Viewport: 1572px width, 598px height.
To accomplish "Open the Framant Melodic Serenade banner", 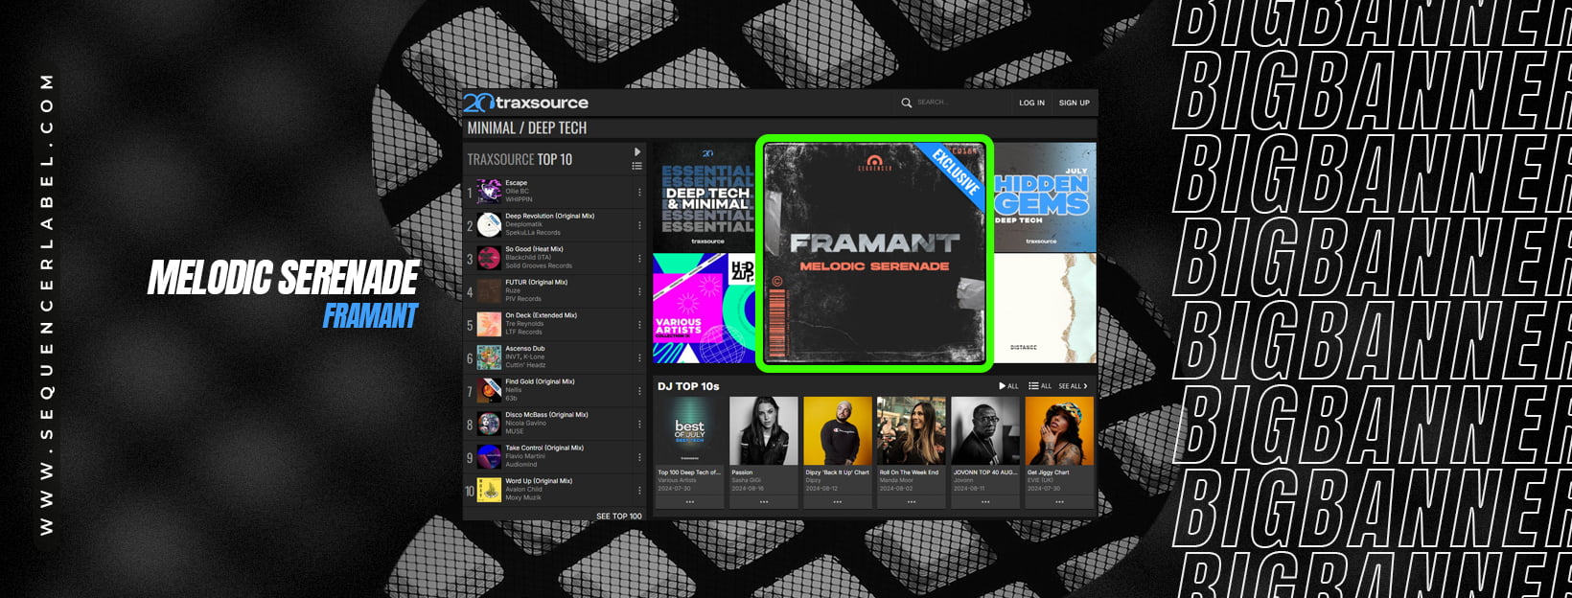I will click(874, 253).
